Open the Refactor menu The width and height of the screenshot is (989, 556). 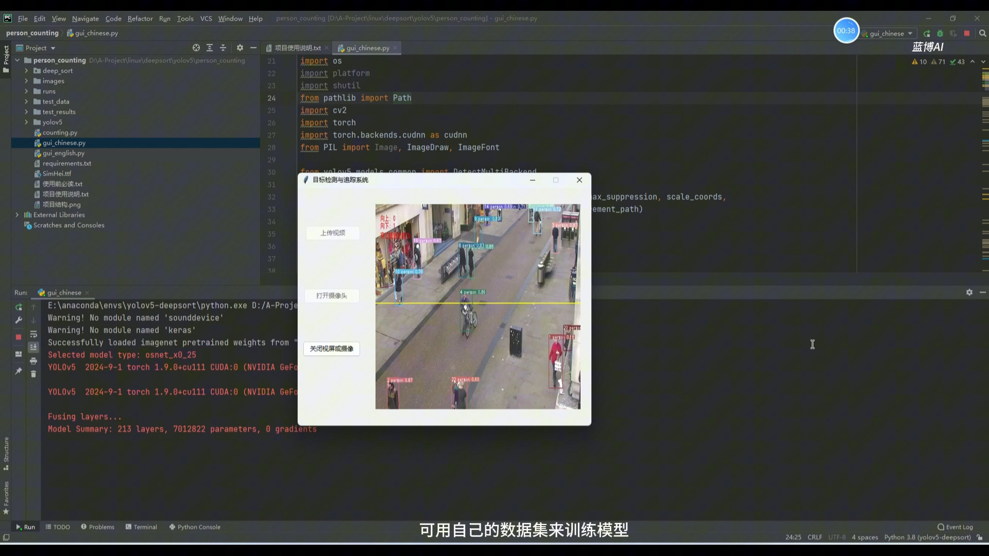coord(140,19)
